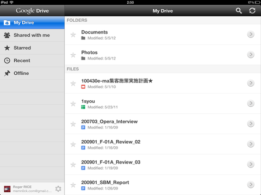
Task: Open 200901_F-01A_Review_03 title
Action: 111,162
